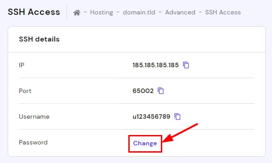The height and width of the screenshot is (163, 272).
Task: Open the Advanced breadcrumb section
Action: tap(180, 12)
